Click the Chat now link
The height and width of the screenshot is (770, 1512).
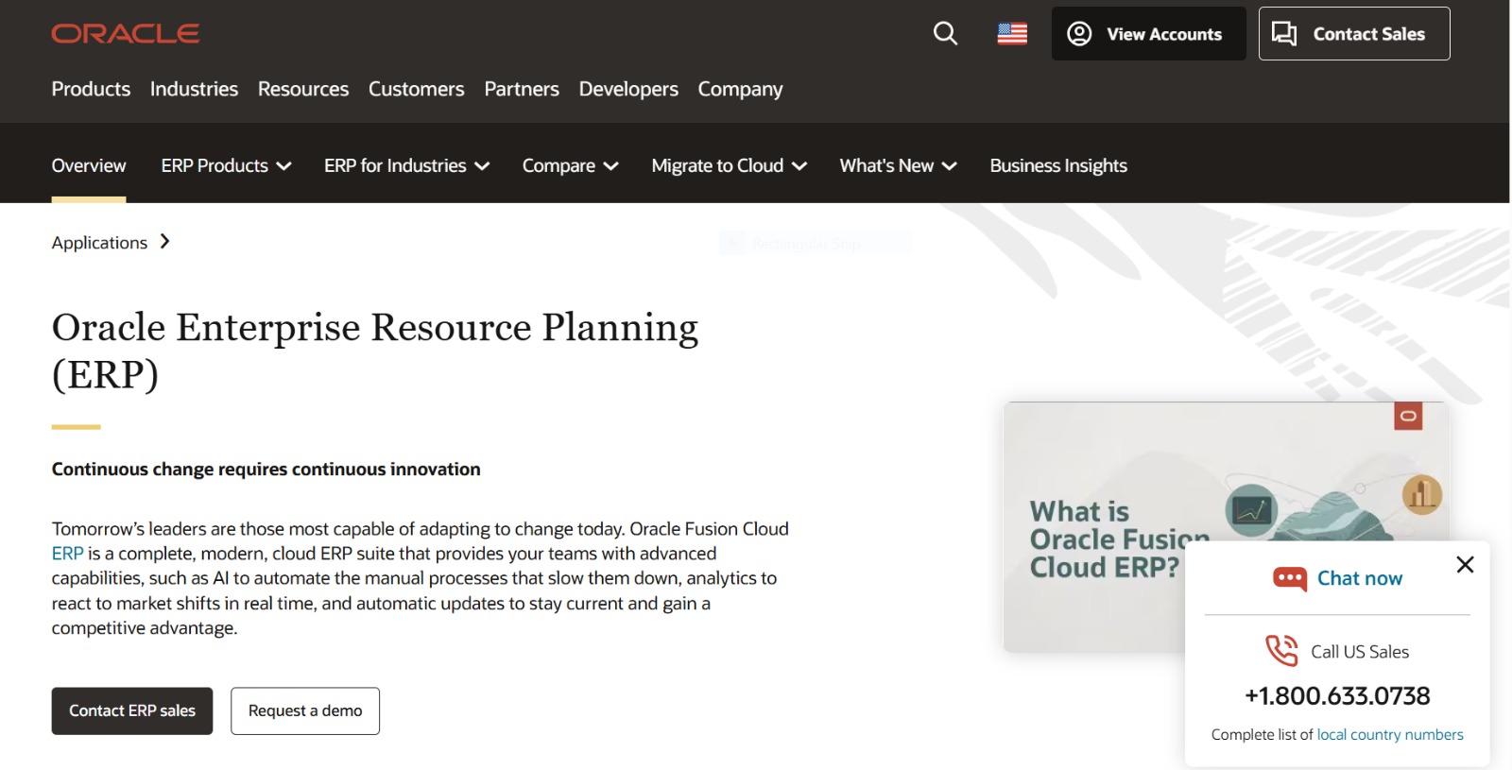pyautogui.click(x=1360, y=578)
